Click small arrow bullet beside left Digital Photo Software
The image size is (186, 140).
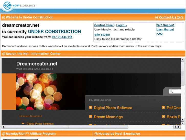[23, 124]
